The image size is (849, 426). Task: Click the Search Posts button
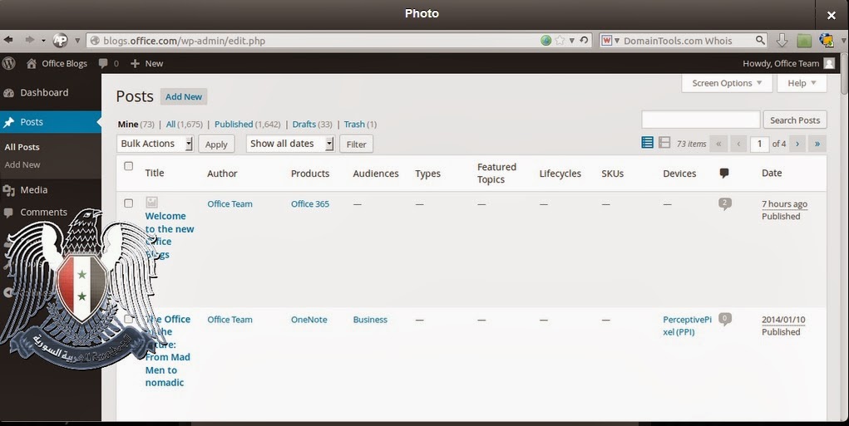795,120
